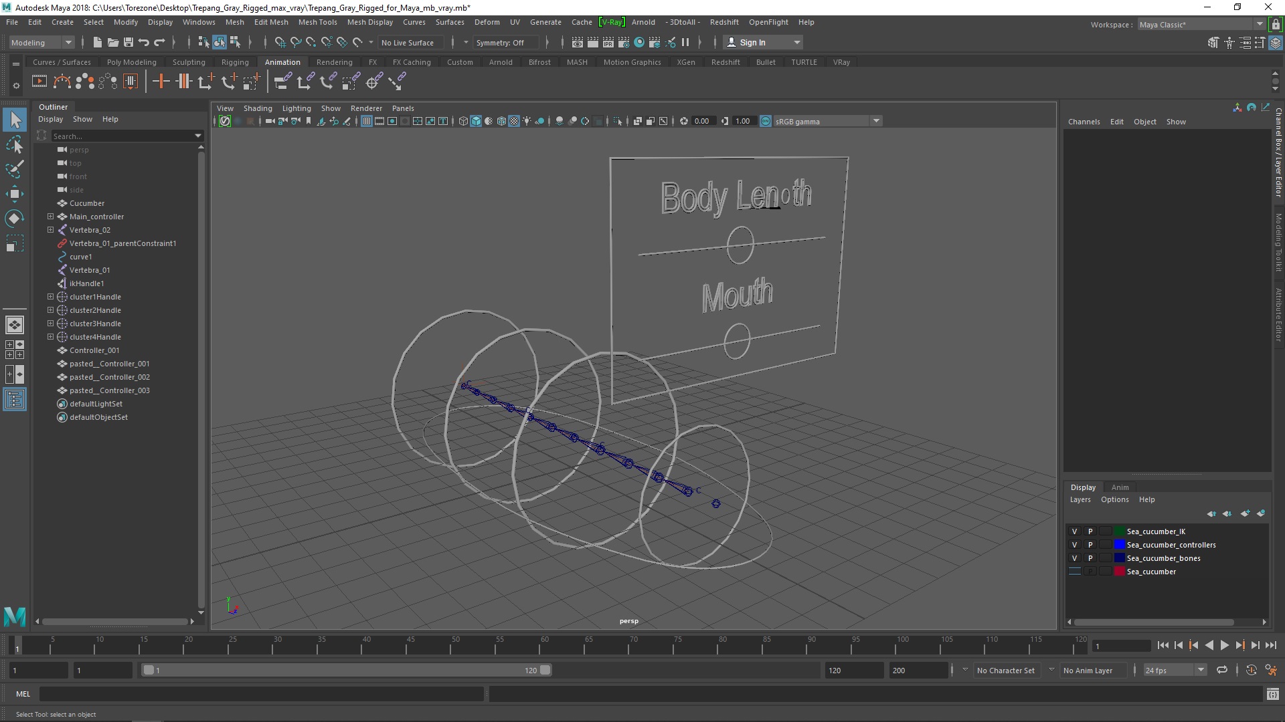Viewport: 1285px width, 722px height.
Task: Activate the Lasso select tool
Action: [15, 144]
